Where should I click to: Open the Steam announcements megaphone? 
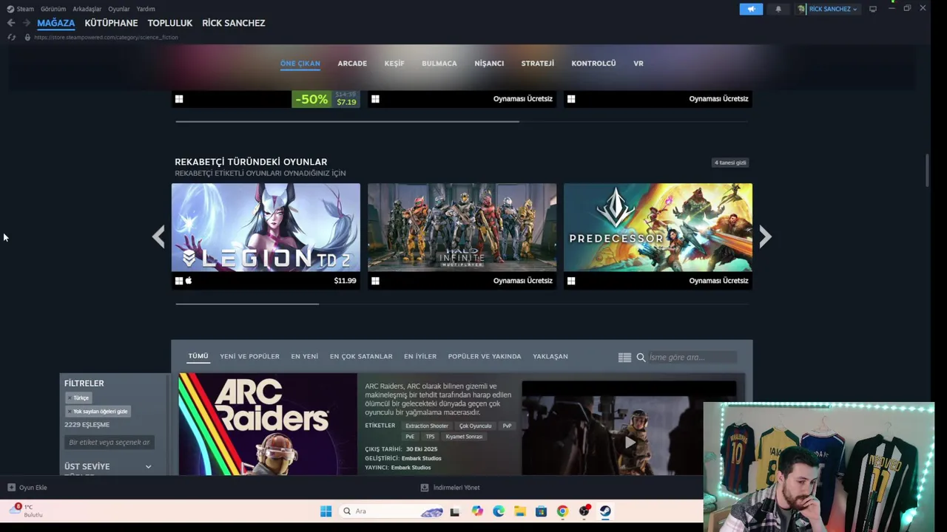click(751, 9)
